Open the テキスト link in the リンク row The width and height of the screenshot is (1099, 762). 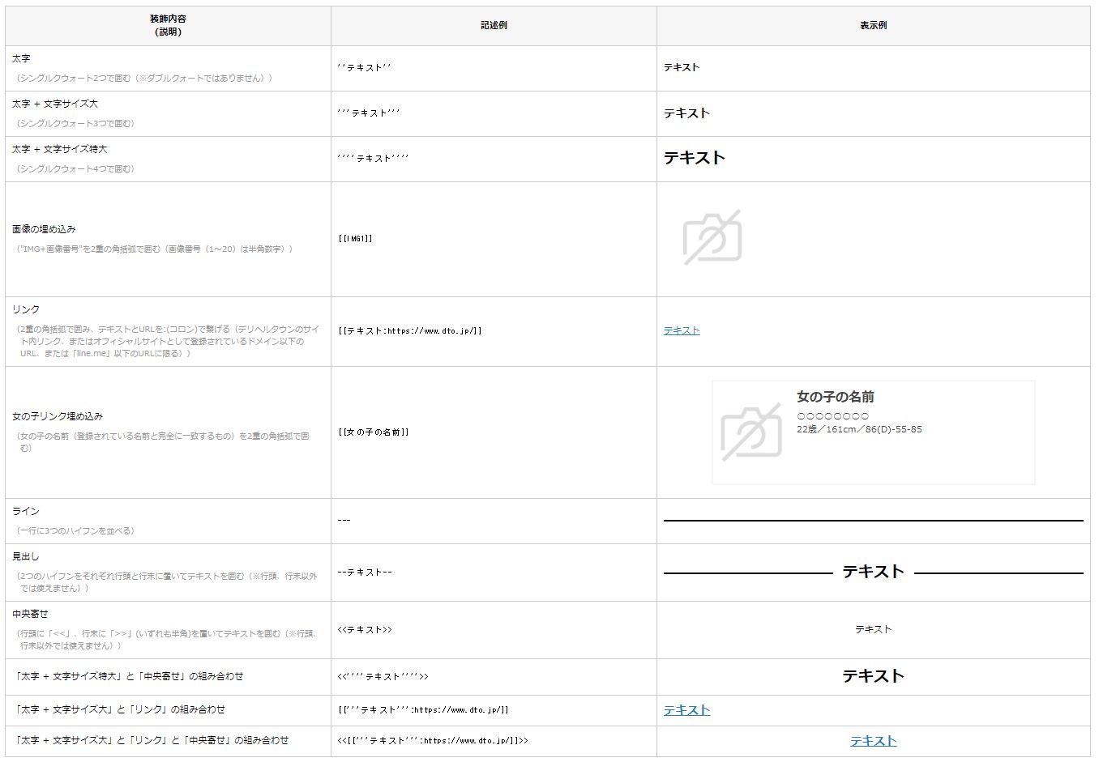682,330
